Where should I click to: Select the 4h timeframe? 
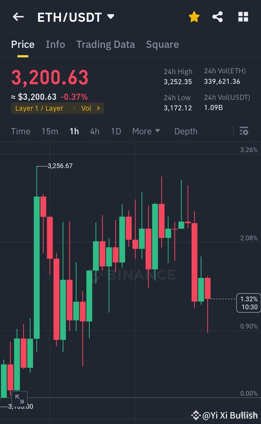95,131
